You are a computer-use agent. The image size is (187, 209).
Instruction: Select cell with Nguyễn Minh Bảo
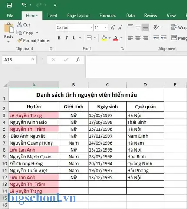(34, 122)
